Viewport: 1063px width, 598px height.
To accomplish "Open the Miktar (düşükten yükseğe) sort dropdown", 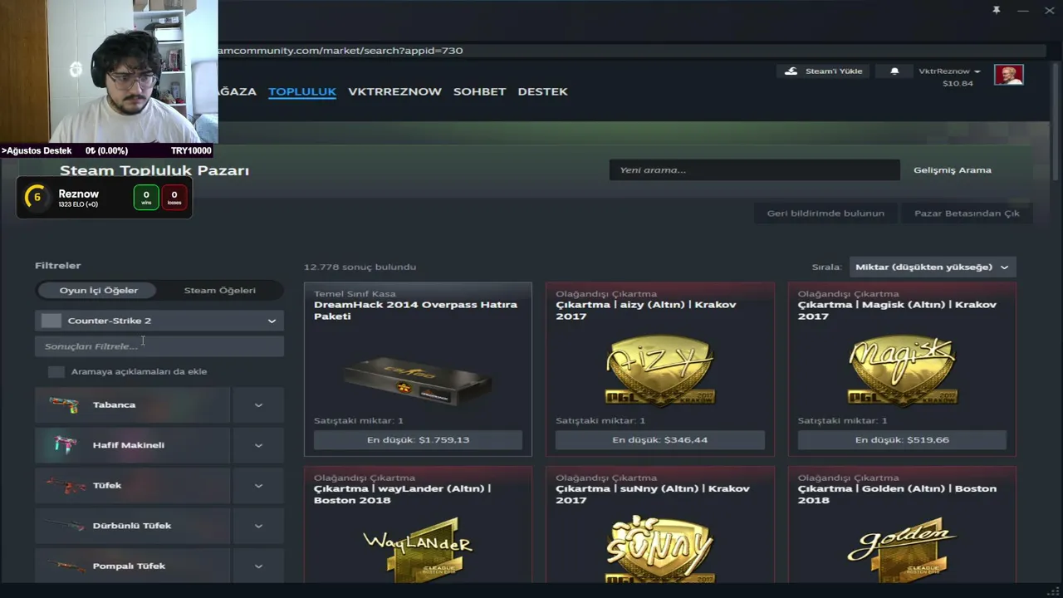I will [x=932, y=267].
